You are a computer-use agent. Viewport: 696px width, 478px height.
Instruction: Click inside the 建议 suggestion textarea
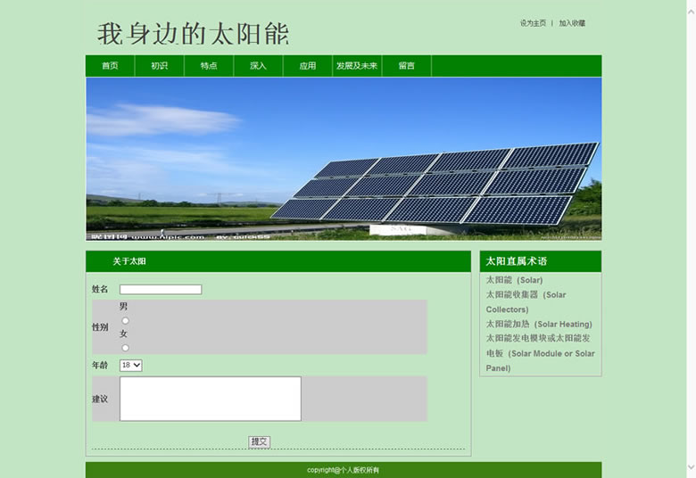pos(210,399)
